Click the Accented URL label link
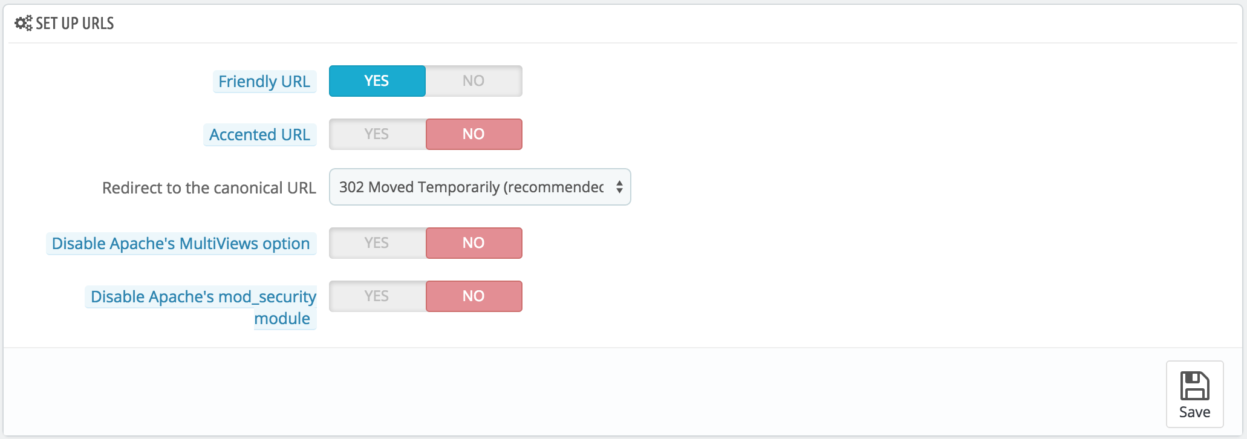1247x439 pixels. coord(259,135)
